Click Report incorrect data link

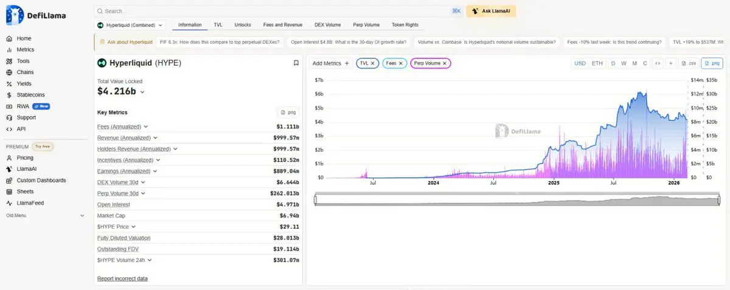122,278
